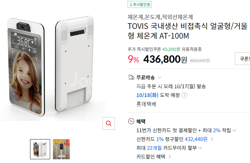Screen dimensions: 250x163
Task: Click the percent icon next to 혜택
Action: (131, 122)
